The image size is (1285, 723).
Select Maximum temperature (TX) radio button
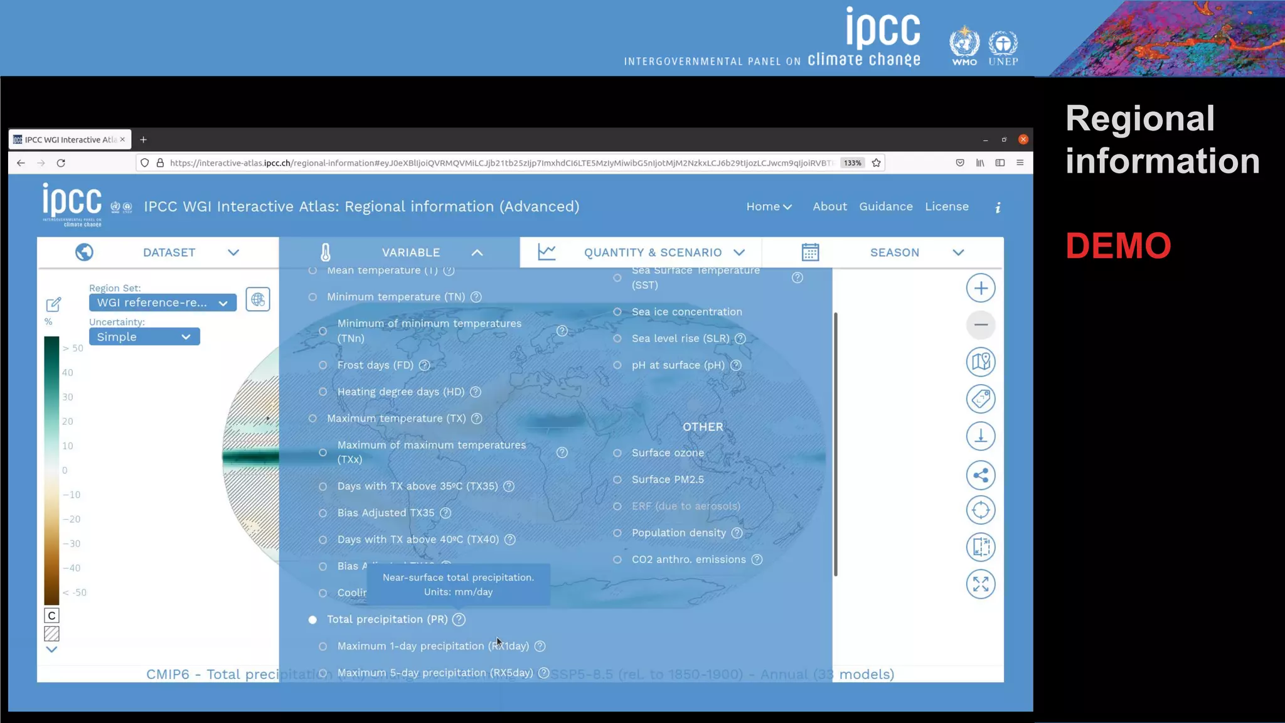coord(312,419)
